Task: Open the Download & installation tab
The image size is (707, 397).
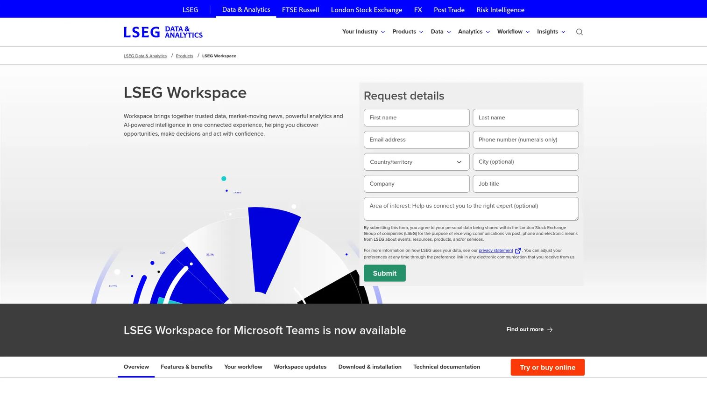Action: (370, 367)
